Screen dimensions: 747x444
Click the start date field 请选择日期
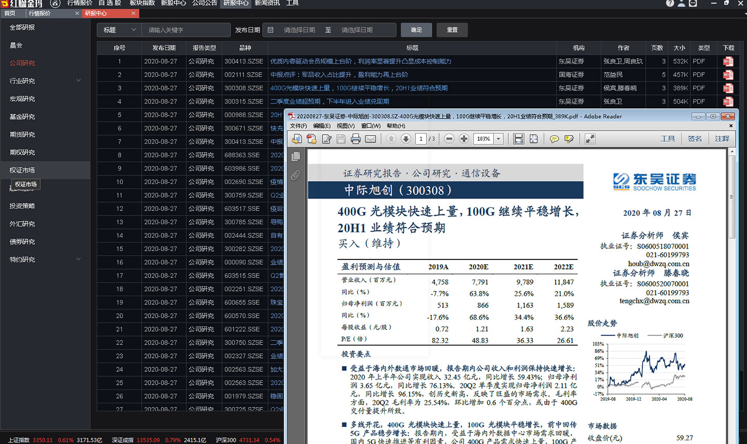tap(299, 30)
